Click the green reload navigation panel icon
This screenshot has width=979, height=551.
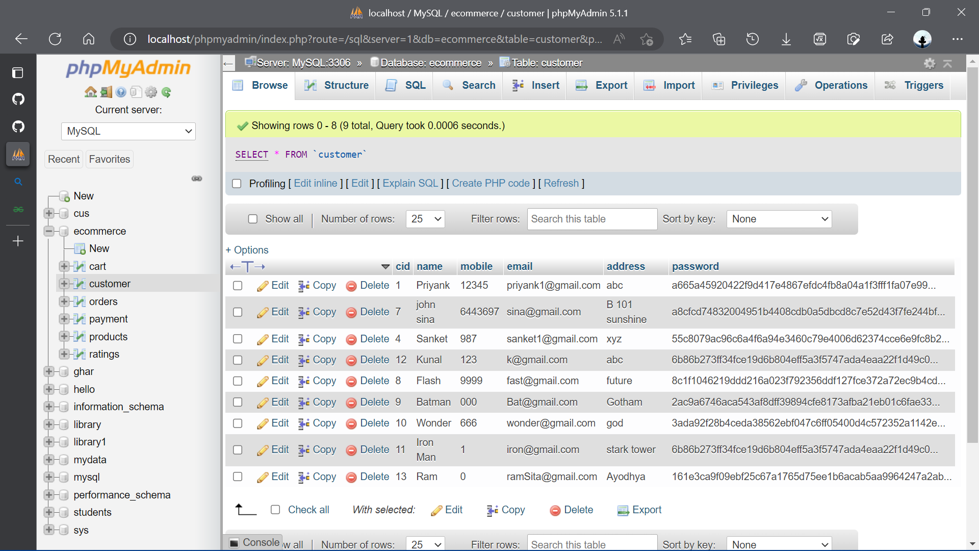tap(166, 92)
